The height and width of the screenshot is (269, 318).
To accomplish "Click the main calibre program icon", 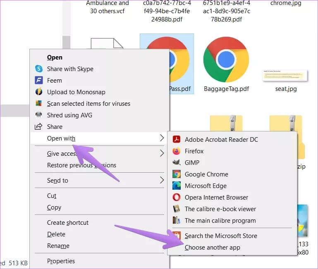I will [x=177, y=220].
